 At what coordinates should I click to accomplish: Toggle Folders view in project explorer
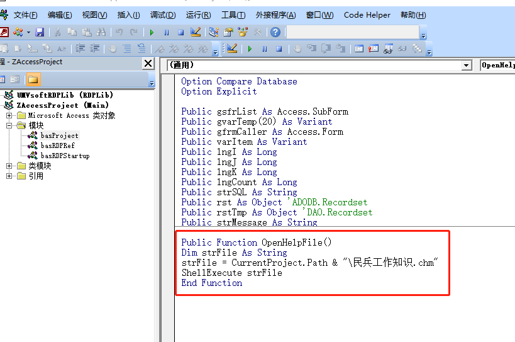coord(33,79)
